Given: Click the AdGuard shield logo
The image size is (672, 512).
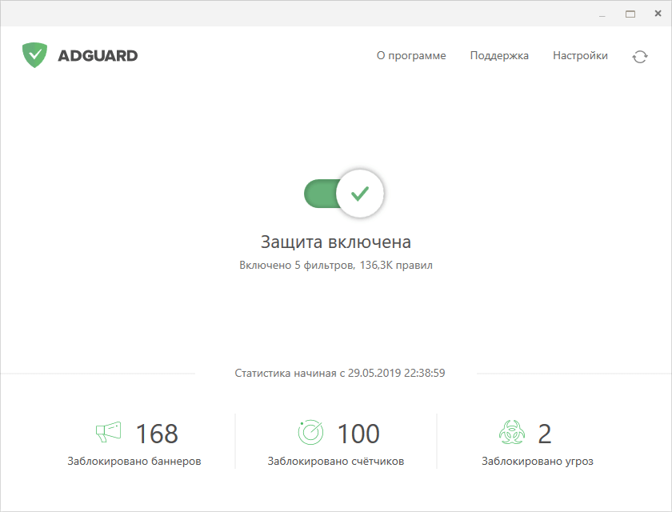Looking at the screenshot, I should [35, 54].
